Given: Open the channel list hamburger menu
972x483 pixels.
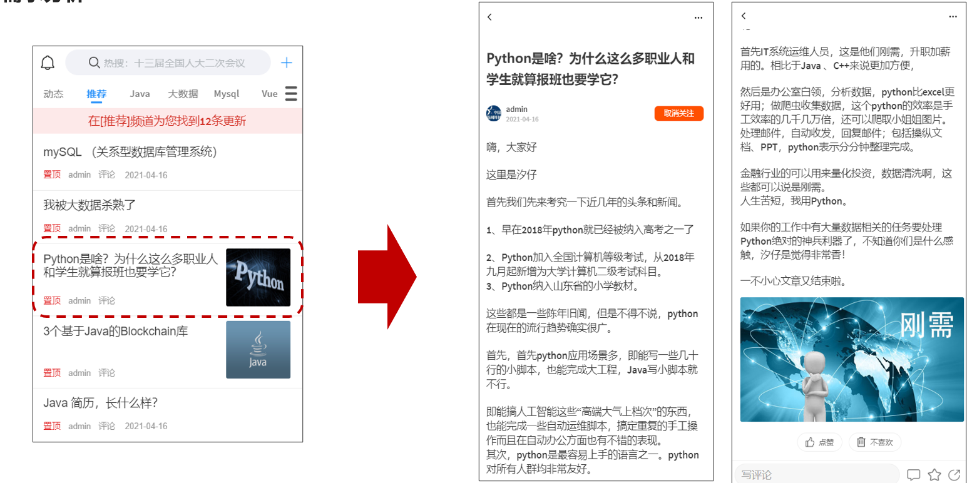Looking at the screenshot, I should click(291, 94).
